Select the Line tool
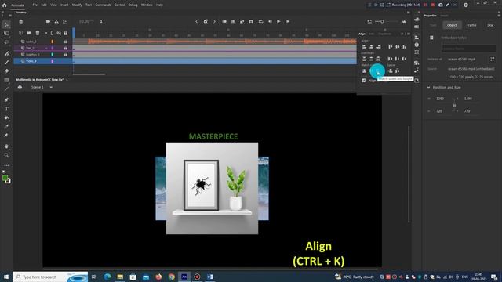 (6, 89)
